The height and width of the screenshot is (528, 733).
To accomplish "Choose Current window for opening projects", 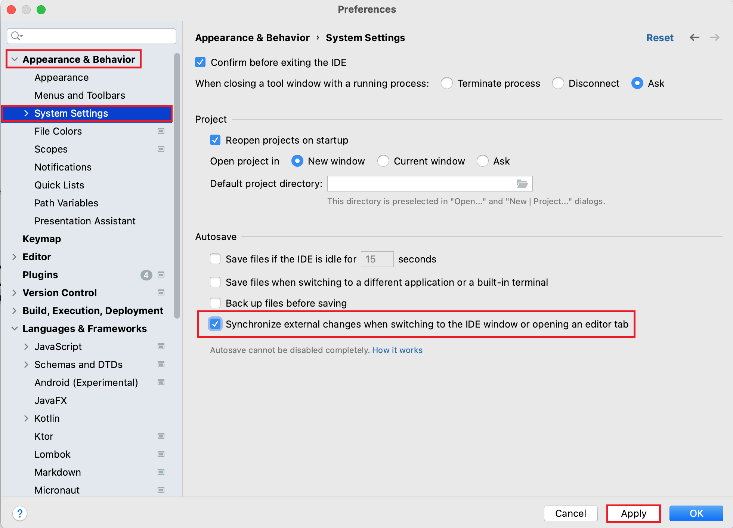I will pos(383,161).
